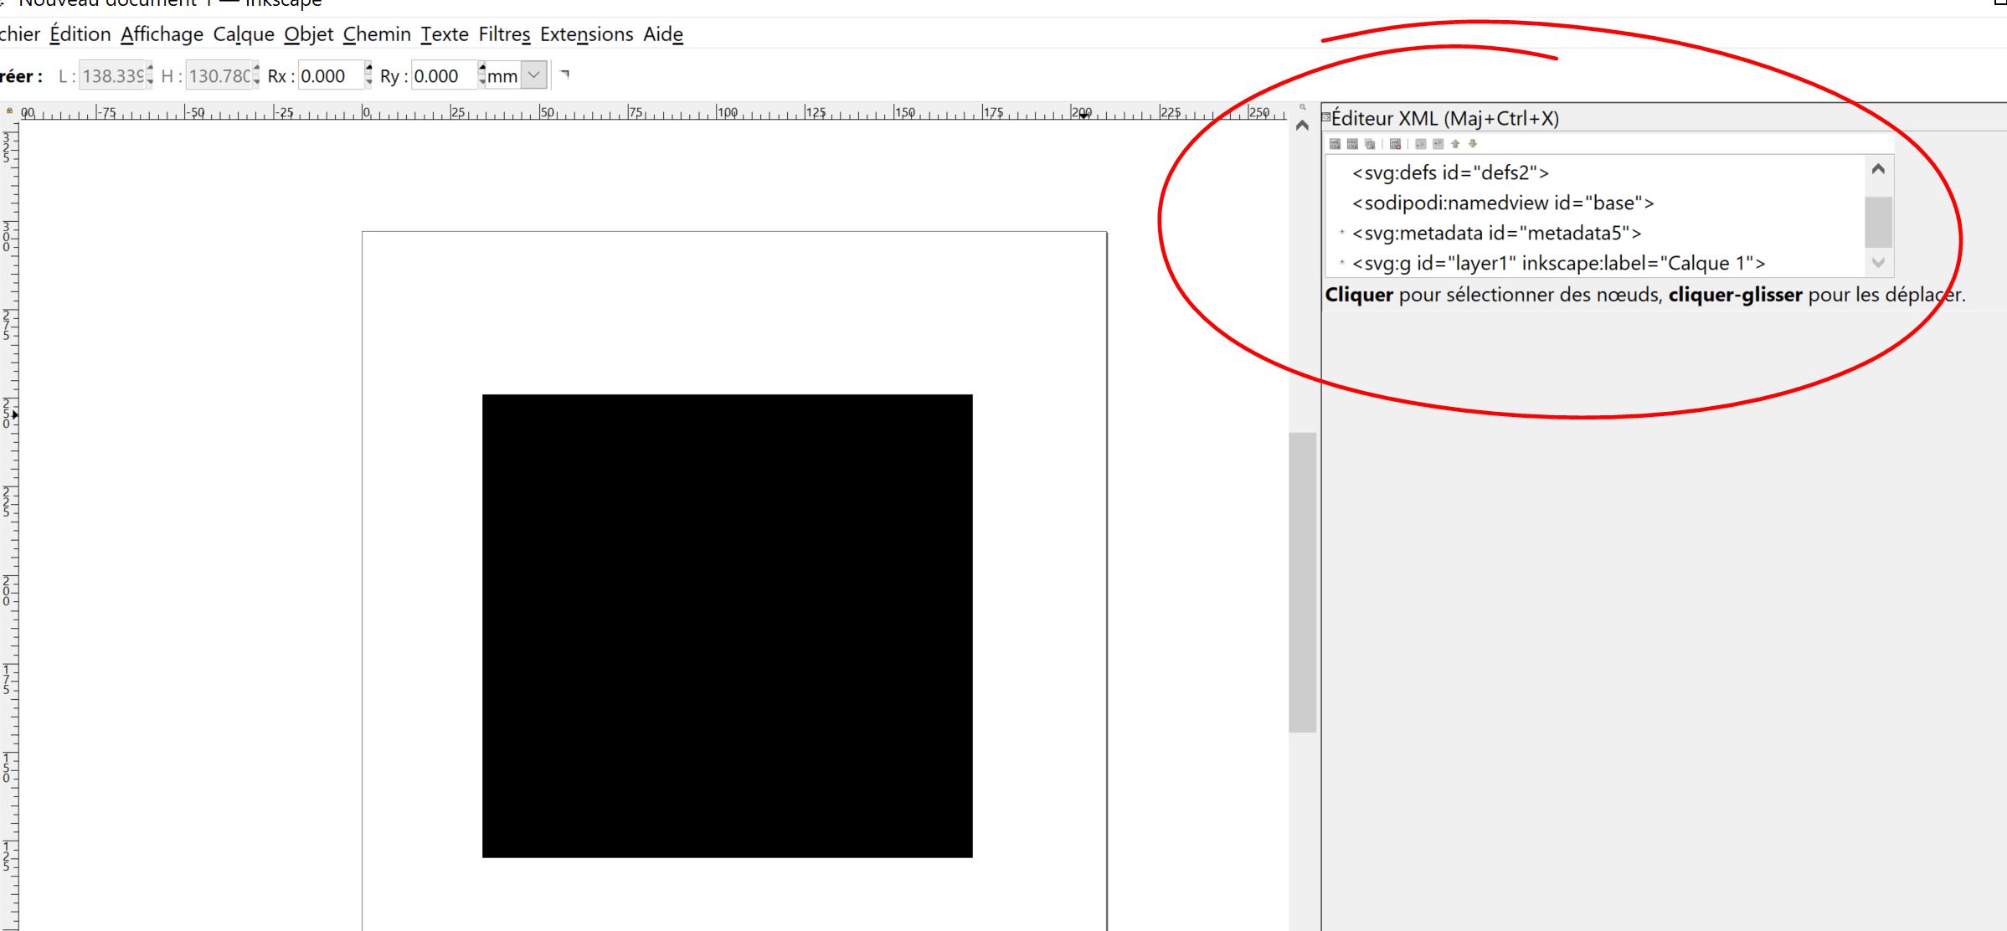Click the duplicate node icon in XML editor
This screenshot has width=2007, height=931.
pos(1370,144)
